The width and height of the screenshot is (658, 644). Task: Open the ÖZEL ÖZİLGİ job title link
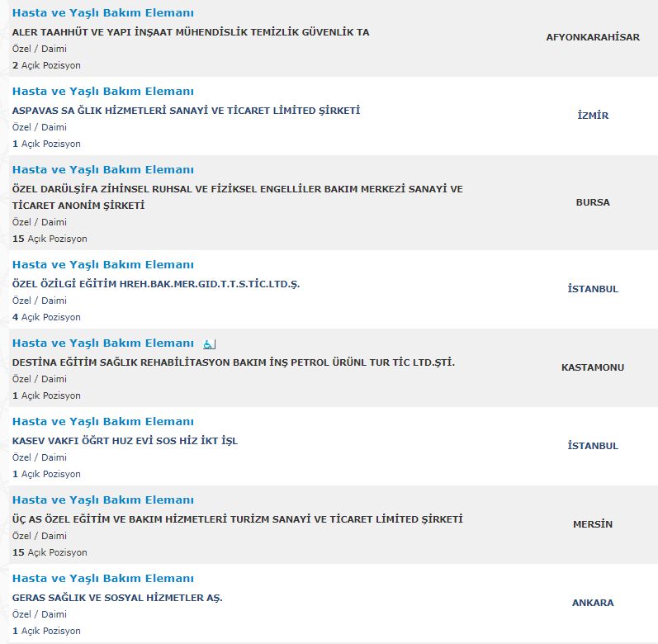pyautogui.click(x=103, y=265)
